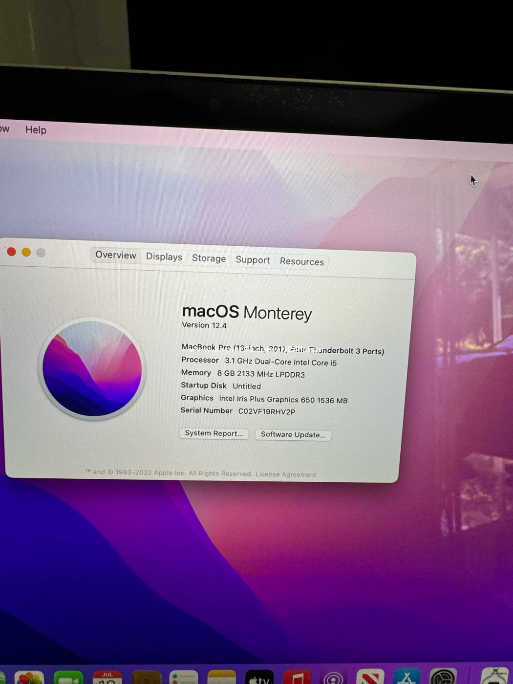Minimize the About This Mac window
Screen dimensions: 513x684
coord(26,252)
